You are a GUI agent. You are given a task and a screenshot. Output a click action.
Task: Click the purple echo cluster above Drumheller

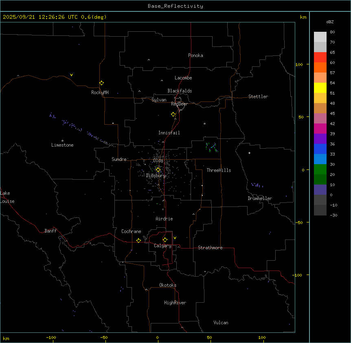[x=257, y=185]
